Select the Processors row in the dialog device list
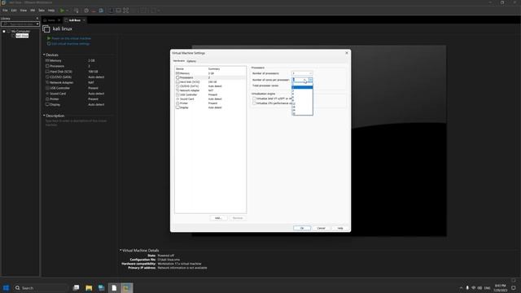Screen dimensions: 521x293 (x=210, y=77)
